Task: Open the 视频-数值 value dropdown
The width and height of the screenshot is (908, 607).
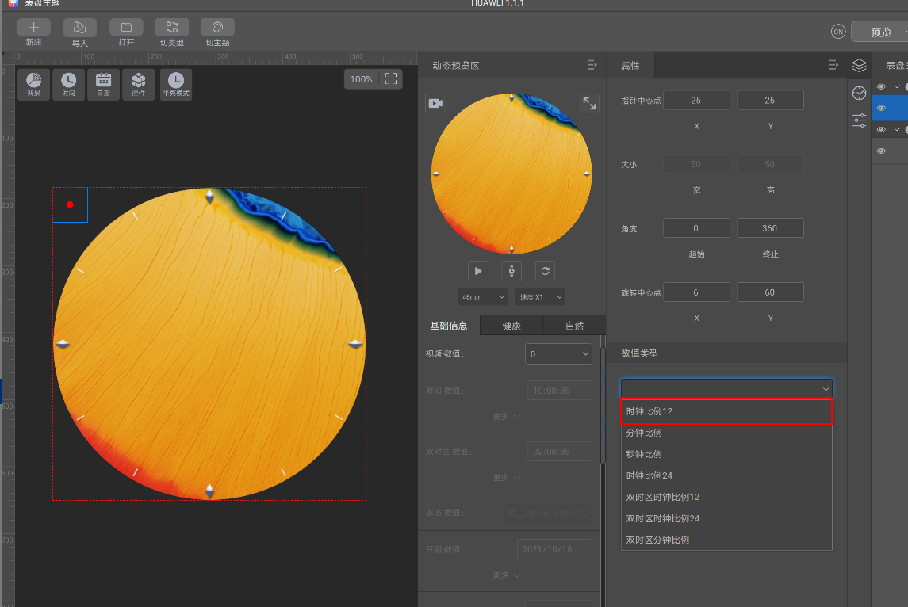Action: 558,353
